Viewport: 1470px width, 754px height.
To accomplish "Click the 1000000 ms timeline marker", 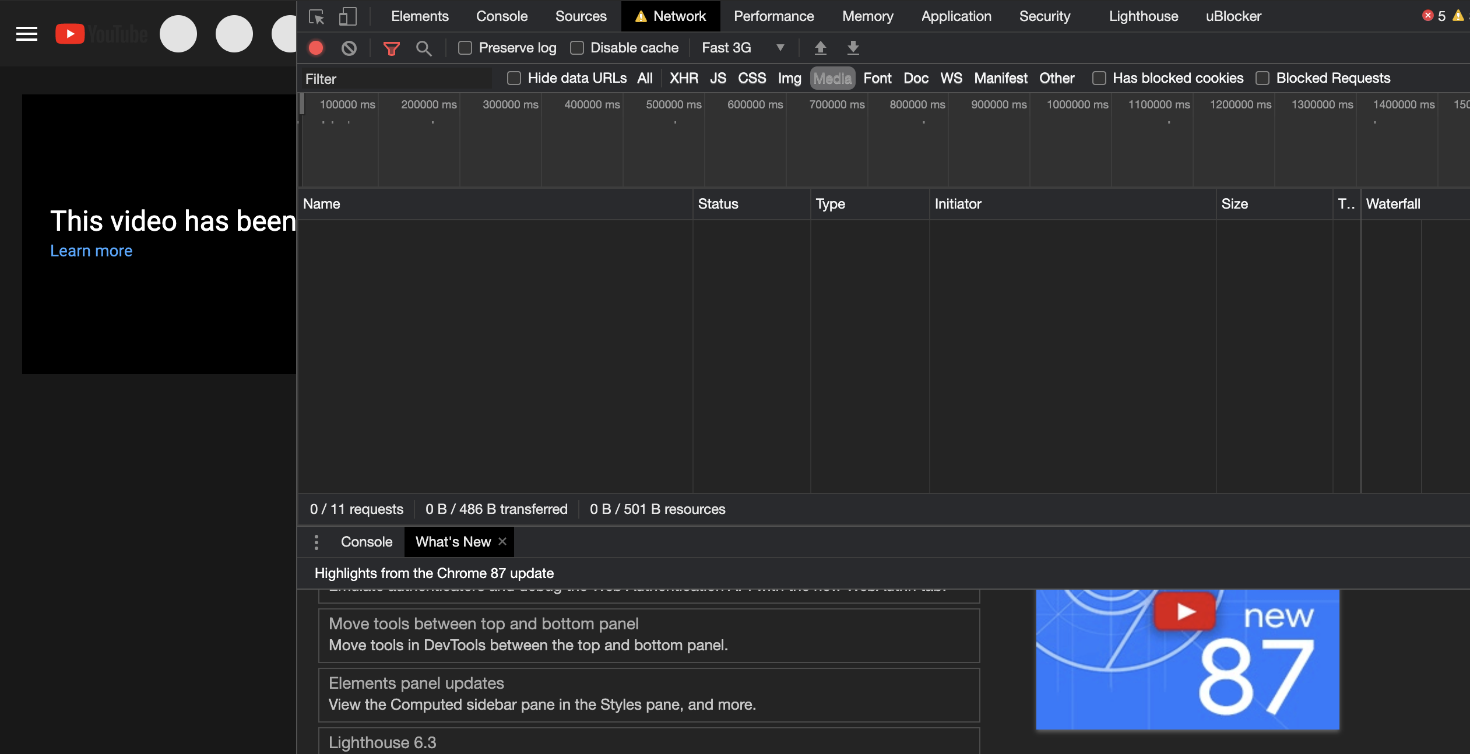I will 1077,104.
